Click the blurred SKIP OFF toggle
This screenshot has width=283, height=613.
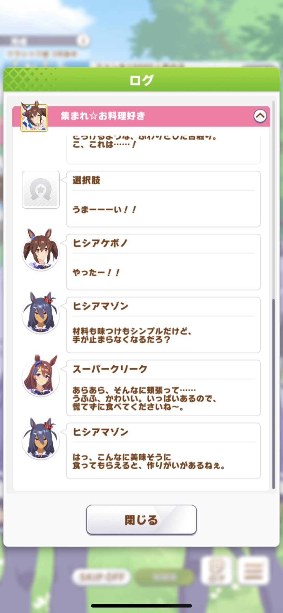(102, 577)
